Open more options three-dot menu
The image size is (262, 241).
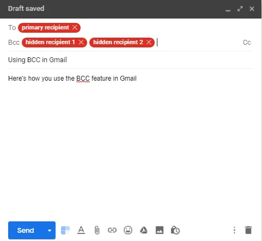pos(234,230)
